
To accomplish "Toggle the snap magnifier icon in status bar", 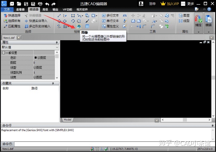I will coord(92,149).
